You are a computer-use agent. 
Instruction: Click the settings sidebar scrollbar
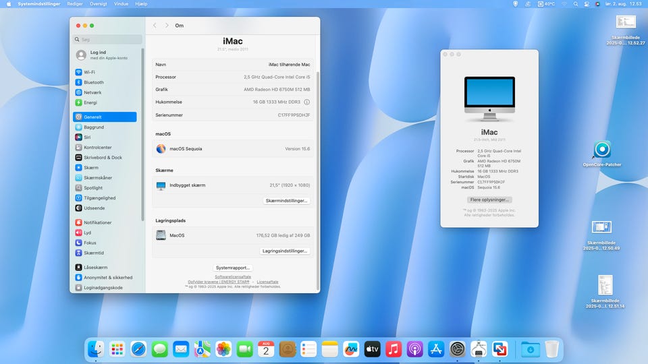(142, 135)
